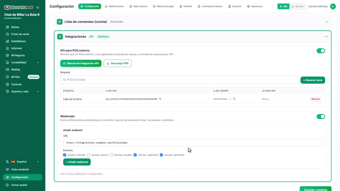Click the link icon beside Integraciones
This screenshot has width=340, height=191.
(x=60, y=37)
